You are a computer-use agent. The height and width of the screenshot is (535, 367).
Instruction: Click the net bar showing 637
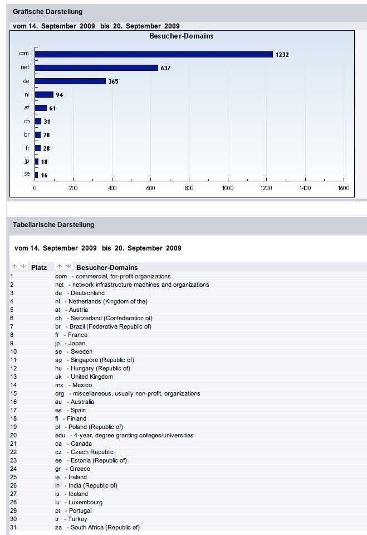point(96,68)
